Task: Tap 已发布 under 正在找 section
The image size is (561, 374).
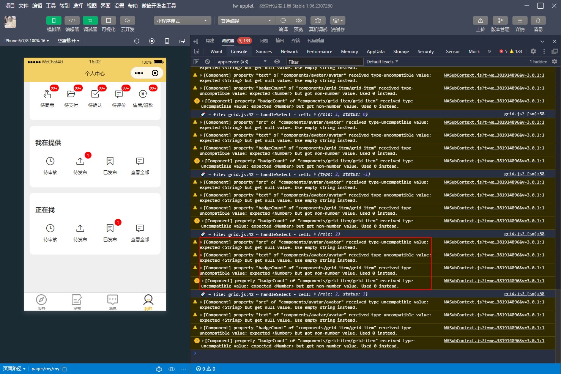Action: pyautogui.click(x=110, y=233)
